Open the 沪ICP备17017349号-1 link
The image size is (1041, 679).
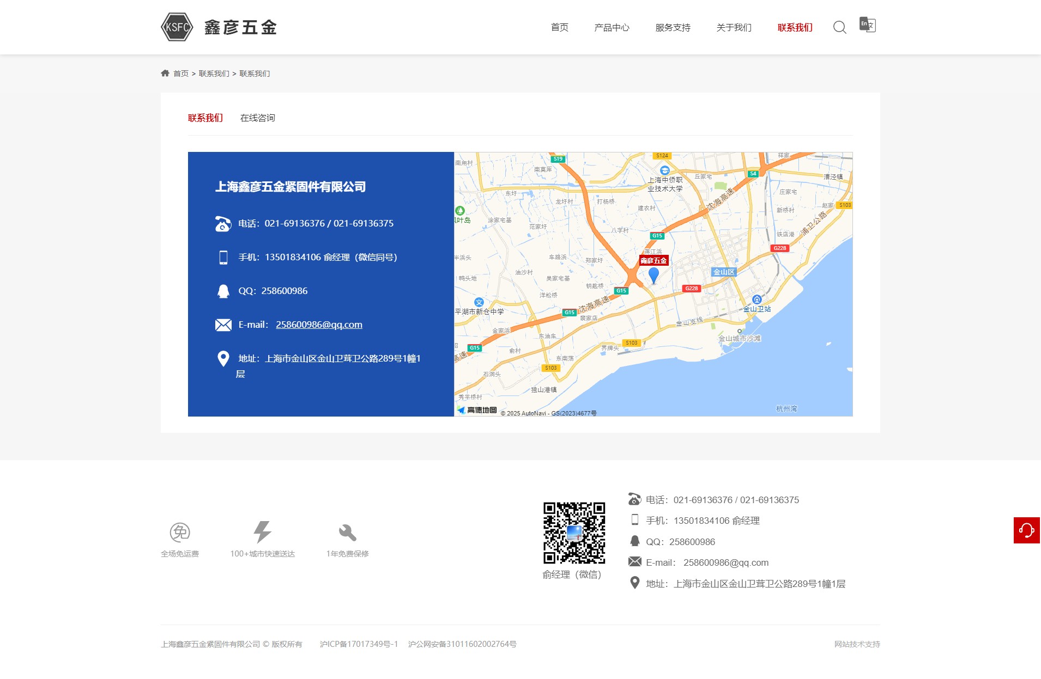359,644
